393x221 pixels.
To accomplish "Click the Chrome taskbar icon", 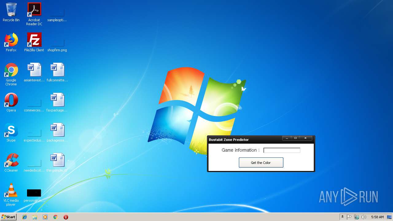I will point(56,217).
